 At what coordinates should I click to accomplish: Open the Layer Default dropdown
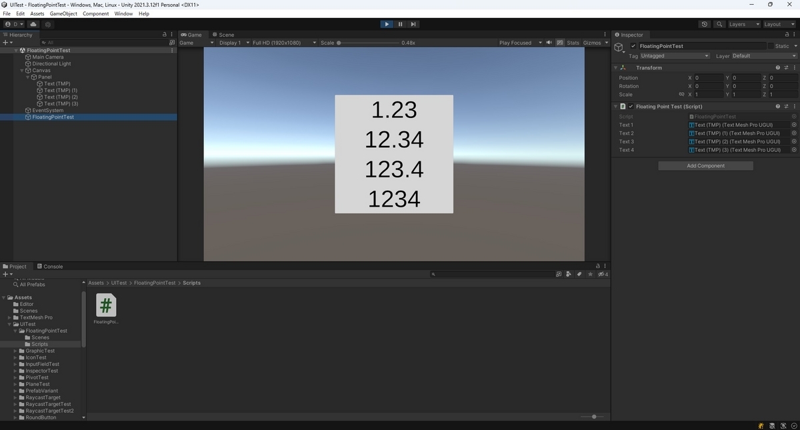764,56
